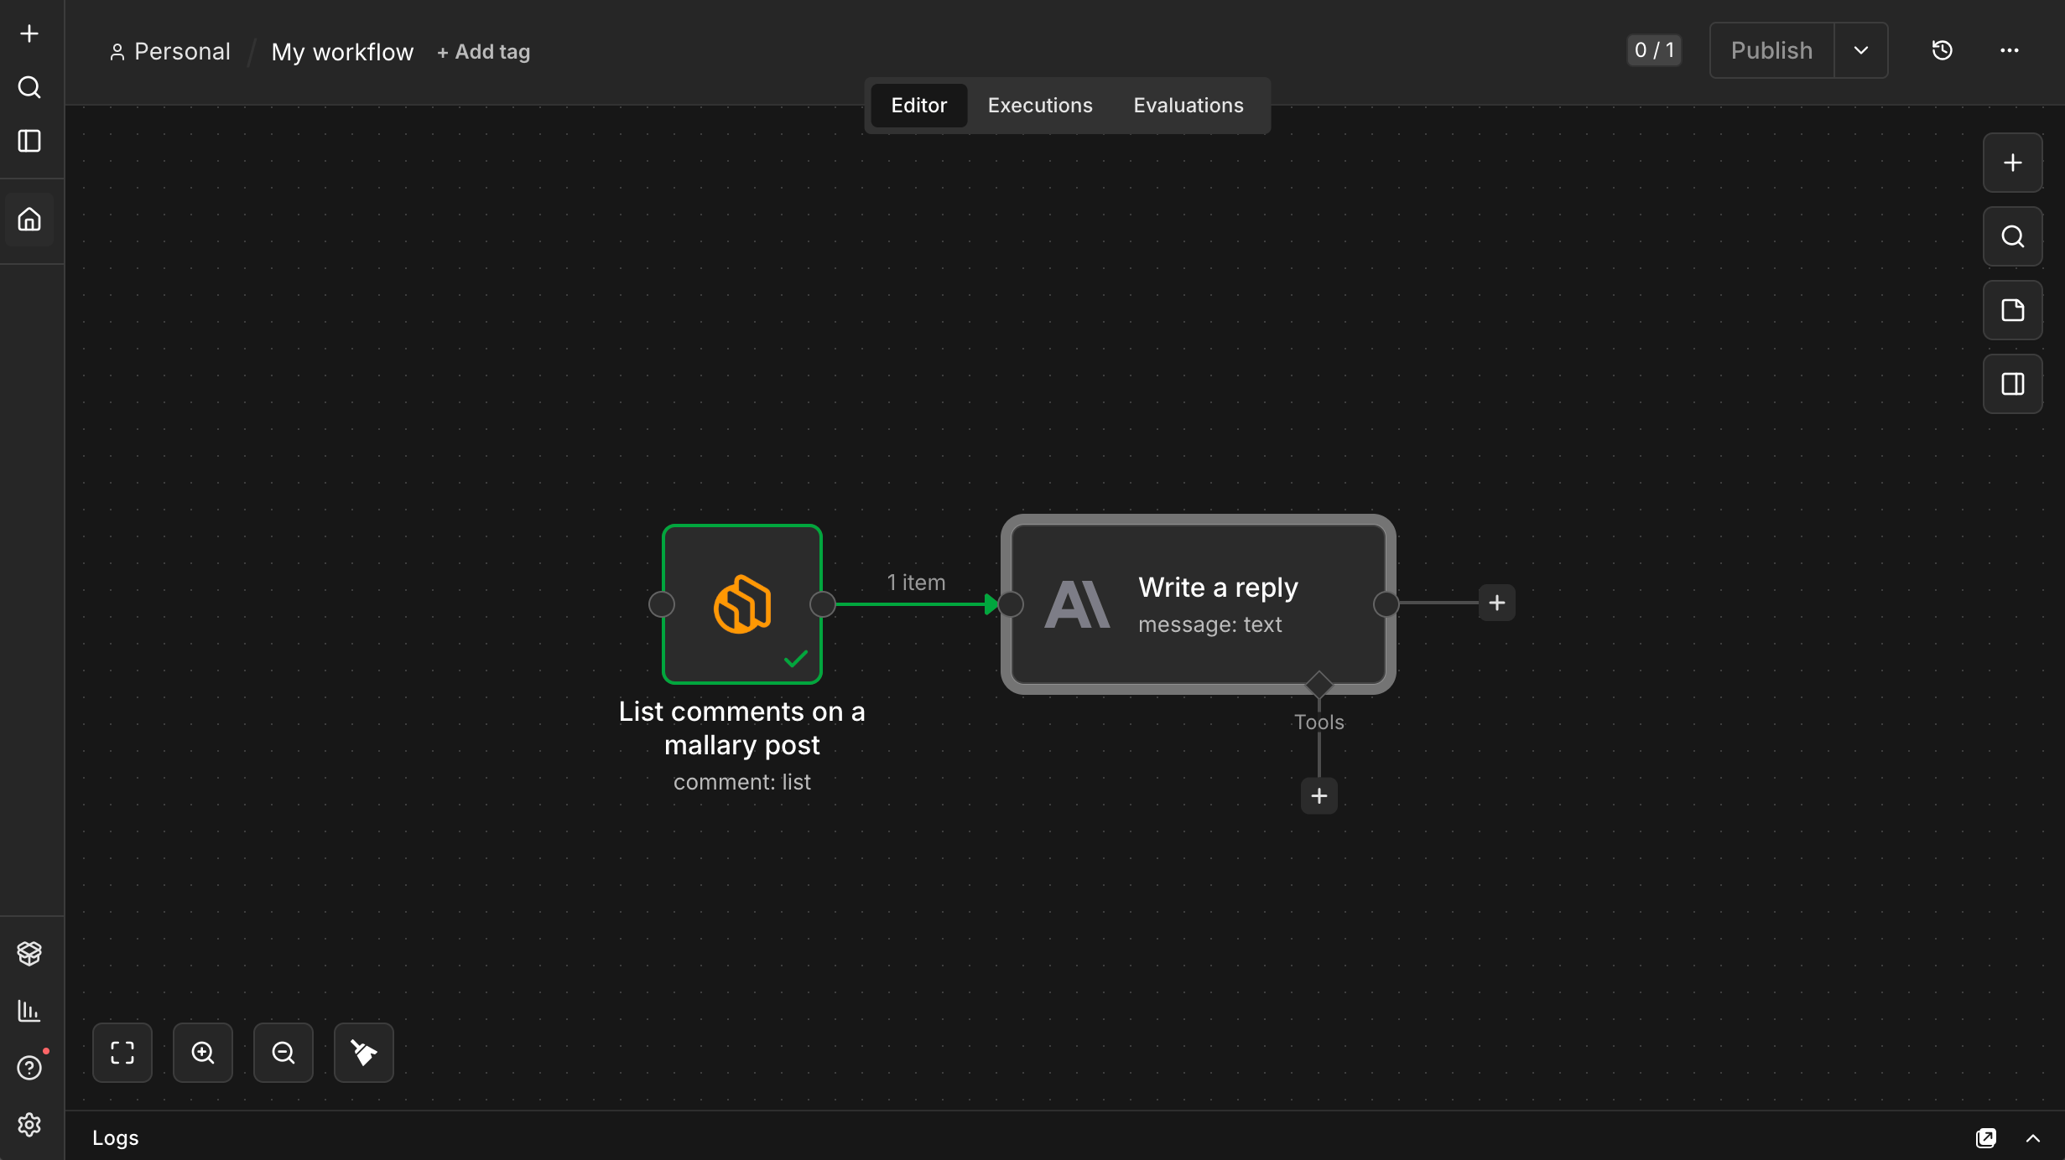Image resolution: width=2065 pixels, height=1160 pixels.
Task: Zoom out on the canvas
Action: 283,1053
